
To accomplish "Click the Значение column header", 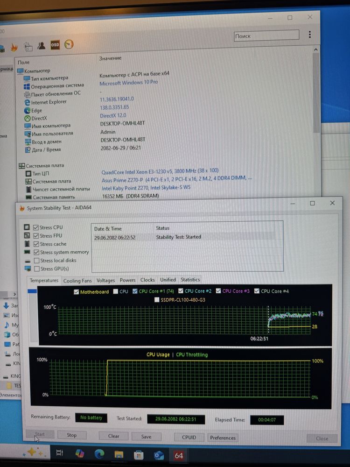I will 110,58.
